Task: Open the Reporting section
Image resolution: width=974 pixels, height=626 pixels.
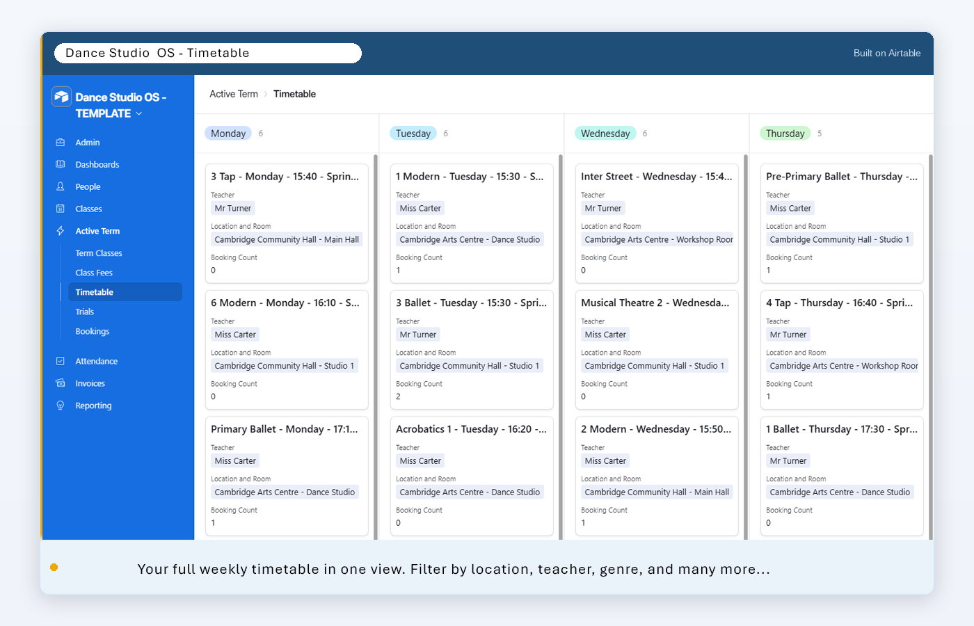Action: [93, 406]
